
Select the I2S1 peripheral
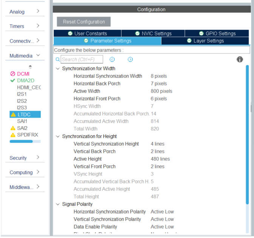(x=22, y=94)
